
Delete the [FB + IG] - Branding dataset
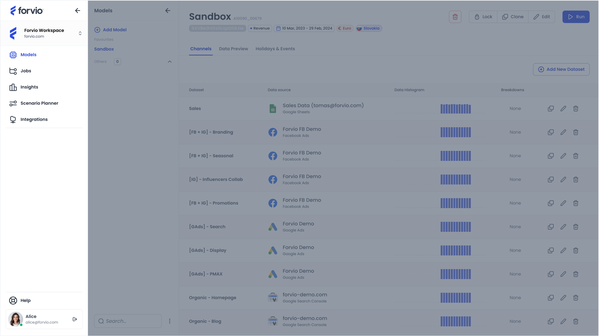(576, 132)
